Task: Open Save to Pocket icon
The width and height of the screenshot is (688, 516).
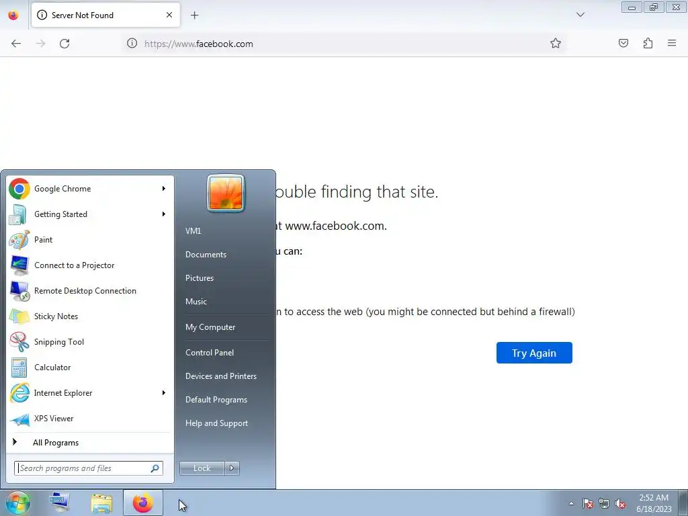Action: click(623, 43)
